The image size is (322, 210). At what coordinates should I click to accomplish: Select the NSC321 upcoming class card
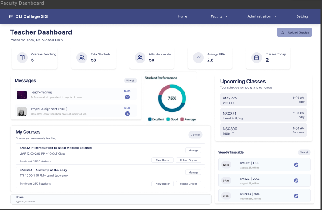click(x=263, y=115)
